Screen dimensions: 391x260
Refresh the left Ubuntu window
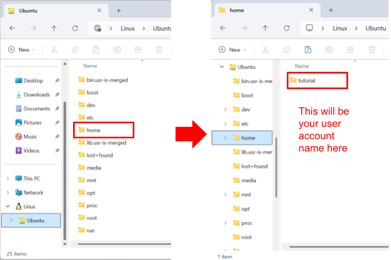pyautogui.click(x=75, y=28)
